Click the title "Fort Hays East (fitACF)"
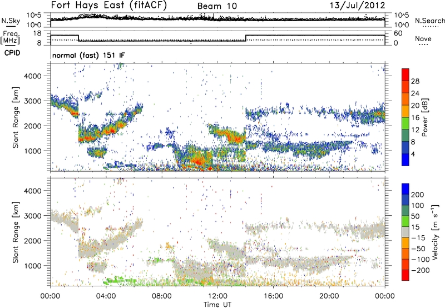Screen dimensions: 445x308 (x=109, y=6)
